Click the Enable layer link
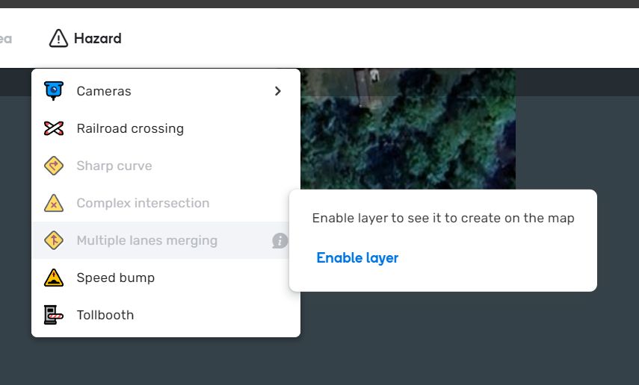The image size is (639, 385). (357, 258)
